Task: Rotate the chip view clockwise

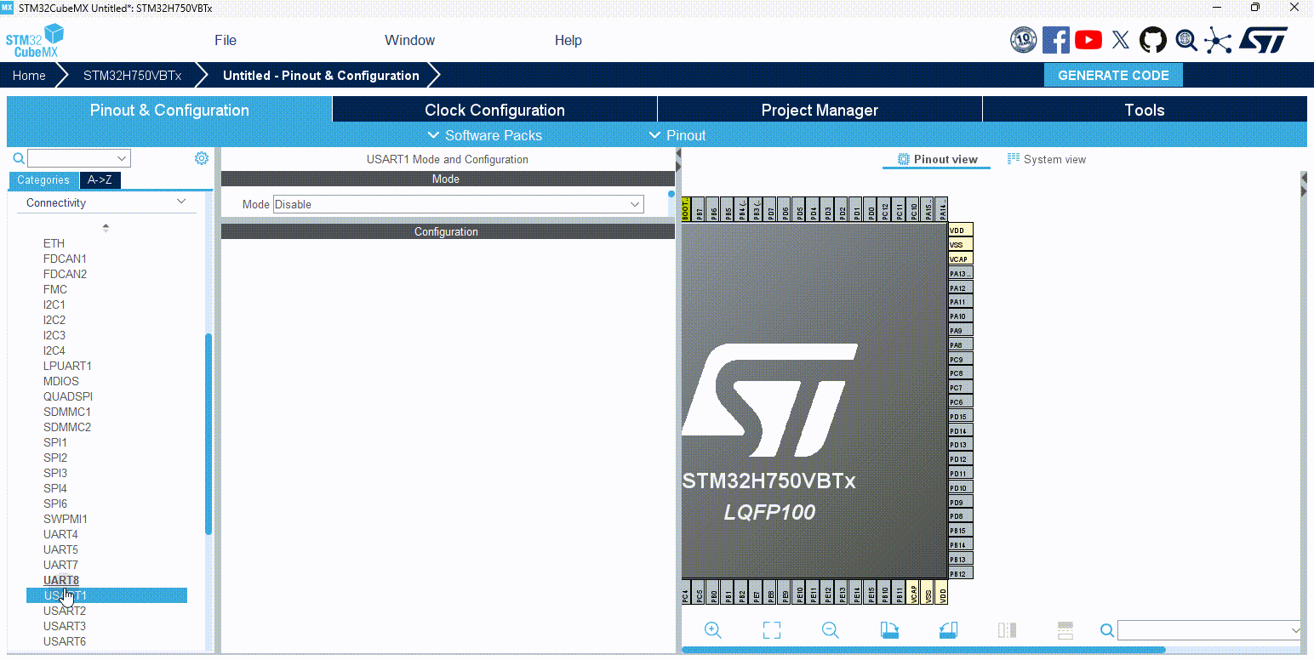Action: [x=889, y=630]
